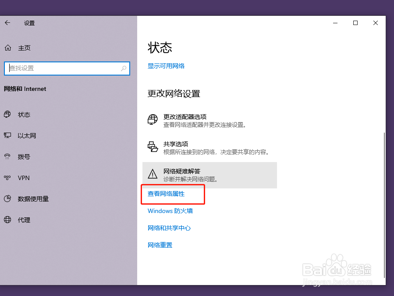Click the 以太网 adapter icon

pos(7,136)
